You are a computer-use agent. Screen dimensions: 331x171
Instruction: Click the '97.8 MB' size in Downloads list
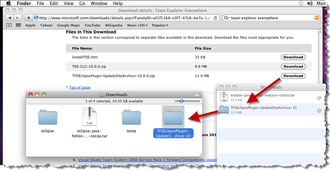(236, 100)
